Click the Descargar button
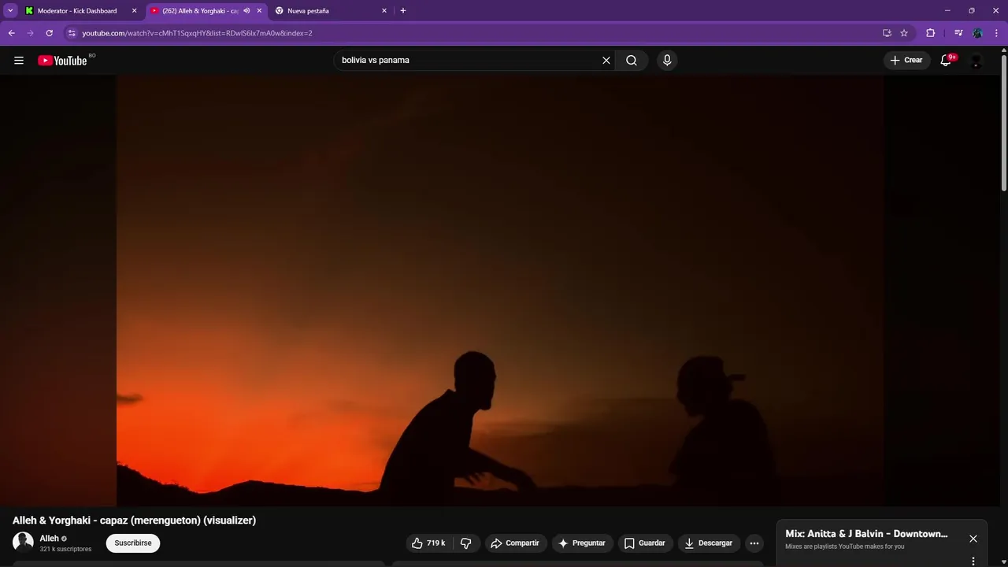Image resolution: width=1008 pixels, height=567 pixels. (709, 543)
